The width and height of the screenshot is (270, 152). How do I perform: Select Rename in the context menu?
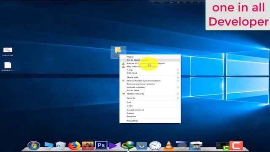point(150,117)
